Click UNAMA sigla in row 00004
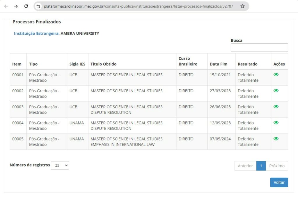The width and height of the screenshot is (298, 201). pos(77,123)
